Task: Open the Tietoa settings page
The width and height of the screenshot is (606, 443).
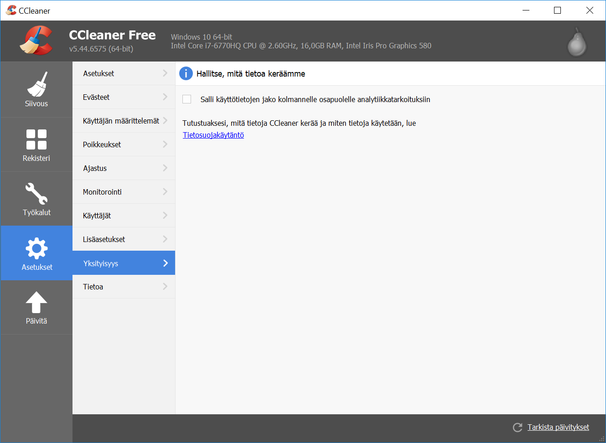Action: click(x=124, y=287)
